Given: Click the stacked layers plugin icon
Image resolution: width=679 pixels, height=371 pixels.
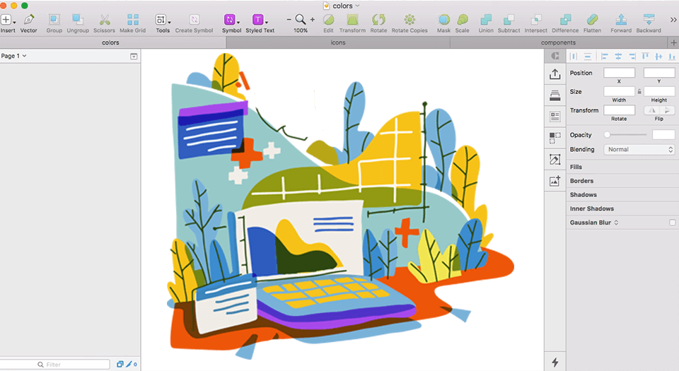Looking at the screenshot, I should click(x=555, y=95).
